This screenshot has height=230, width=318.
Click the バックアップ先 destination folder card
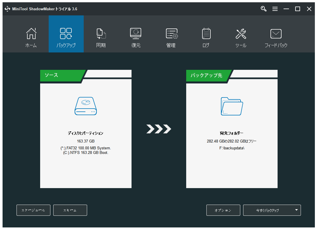pos(232,128)
